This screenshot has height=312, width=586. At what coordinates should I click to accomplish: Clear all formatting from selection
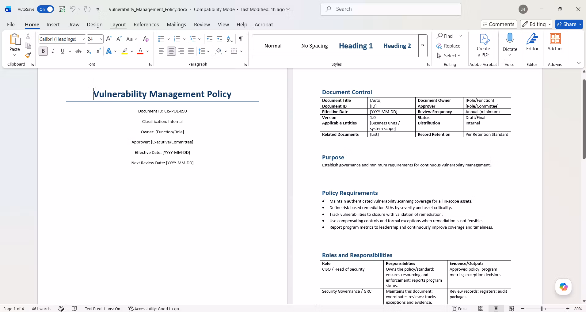(x=146, y=39)
